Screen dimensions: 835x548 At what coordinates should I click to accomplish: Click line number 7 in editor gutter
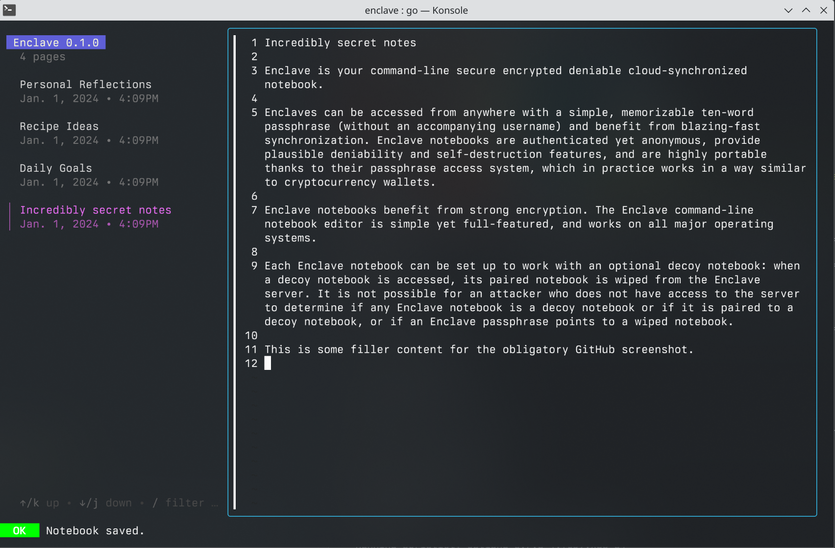[x=254, y=210]
